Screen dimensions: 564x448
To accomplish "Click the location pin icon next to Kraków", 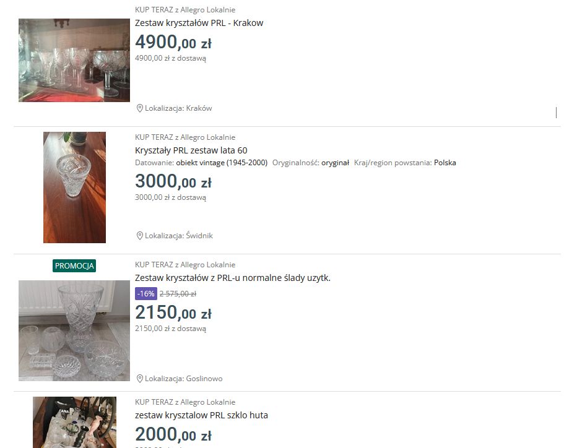I will pos(139,108).
